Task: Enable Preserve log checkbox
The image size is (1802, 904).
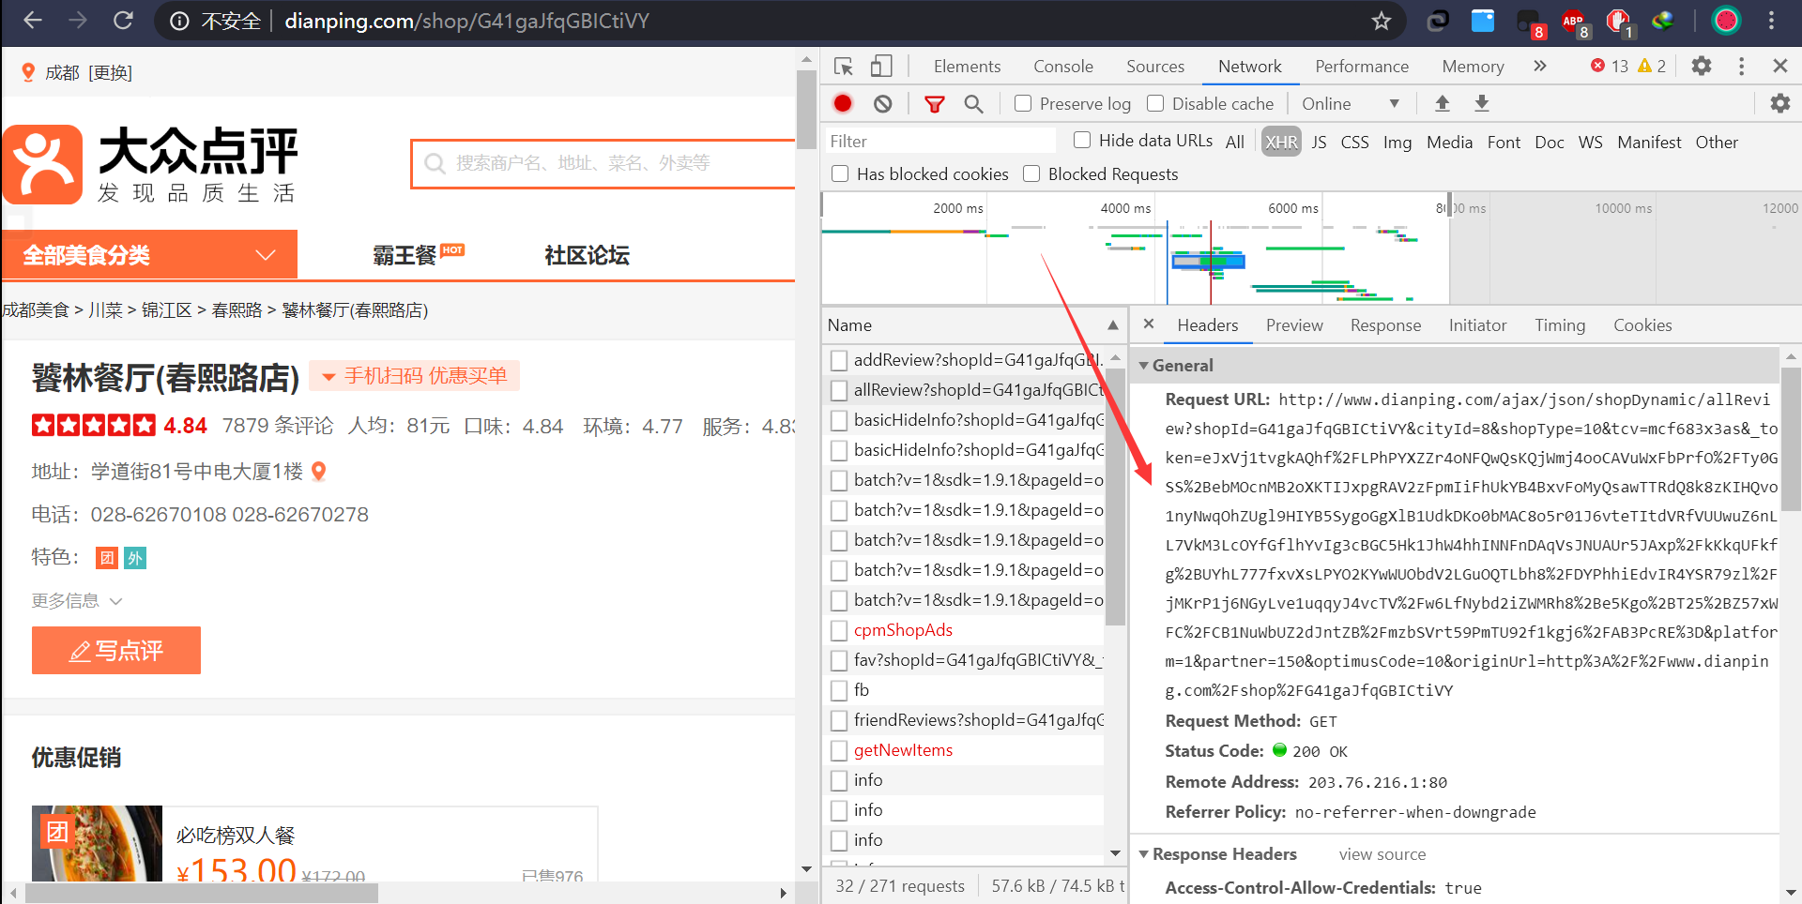Action: [x=1023, y=103]
